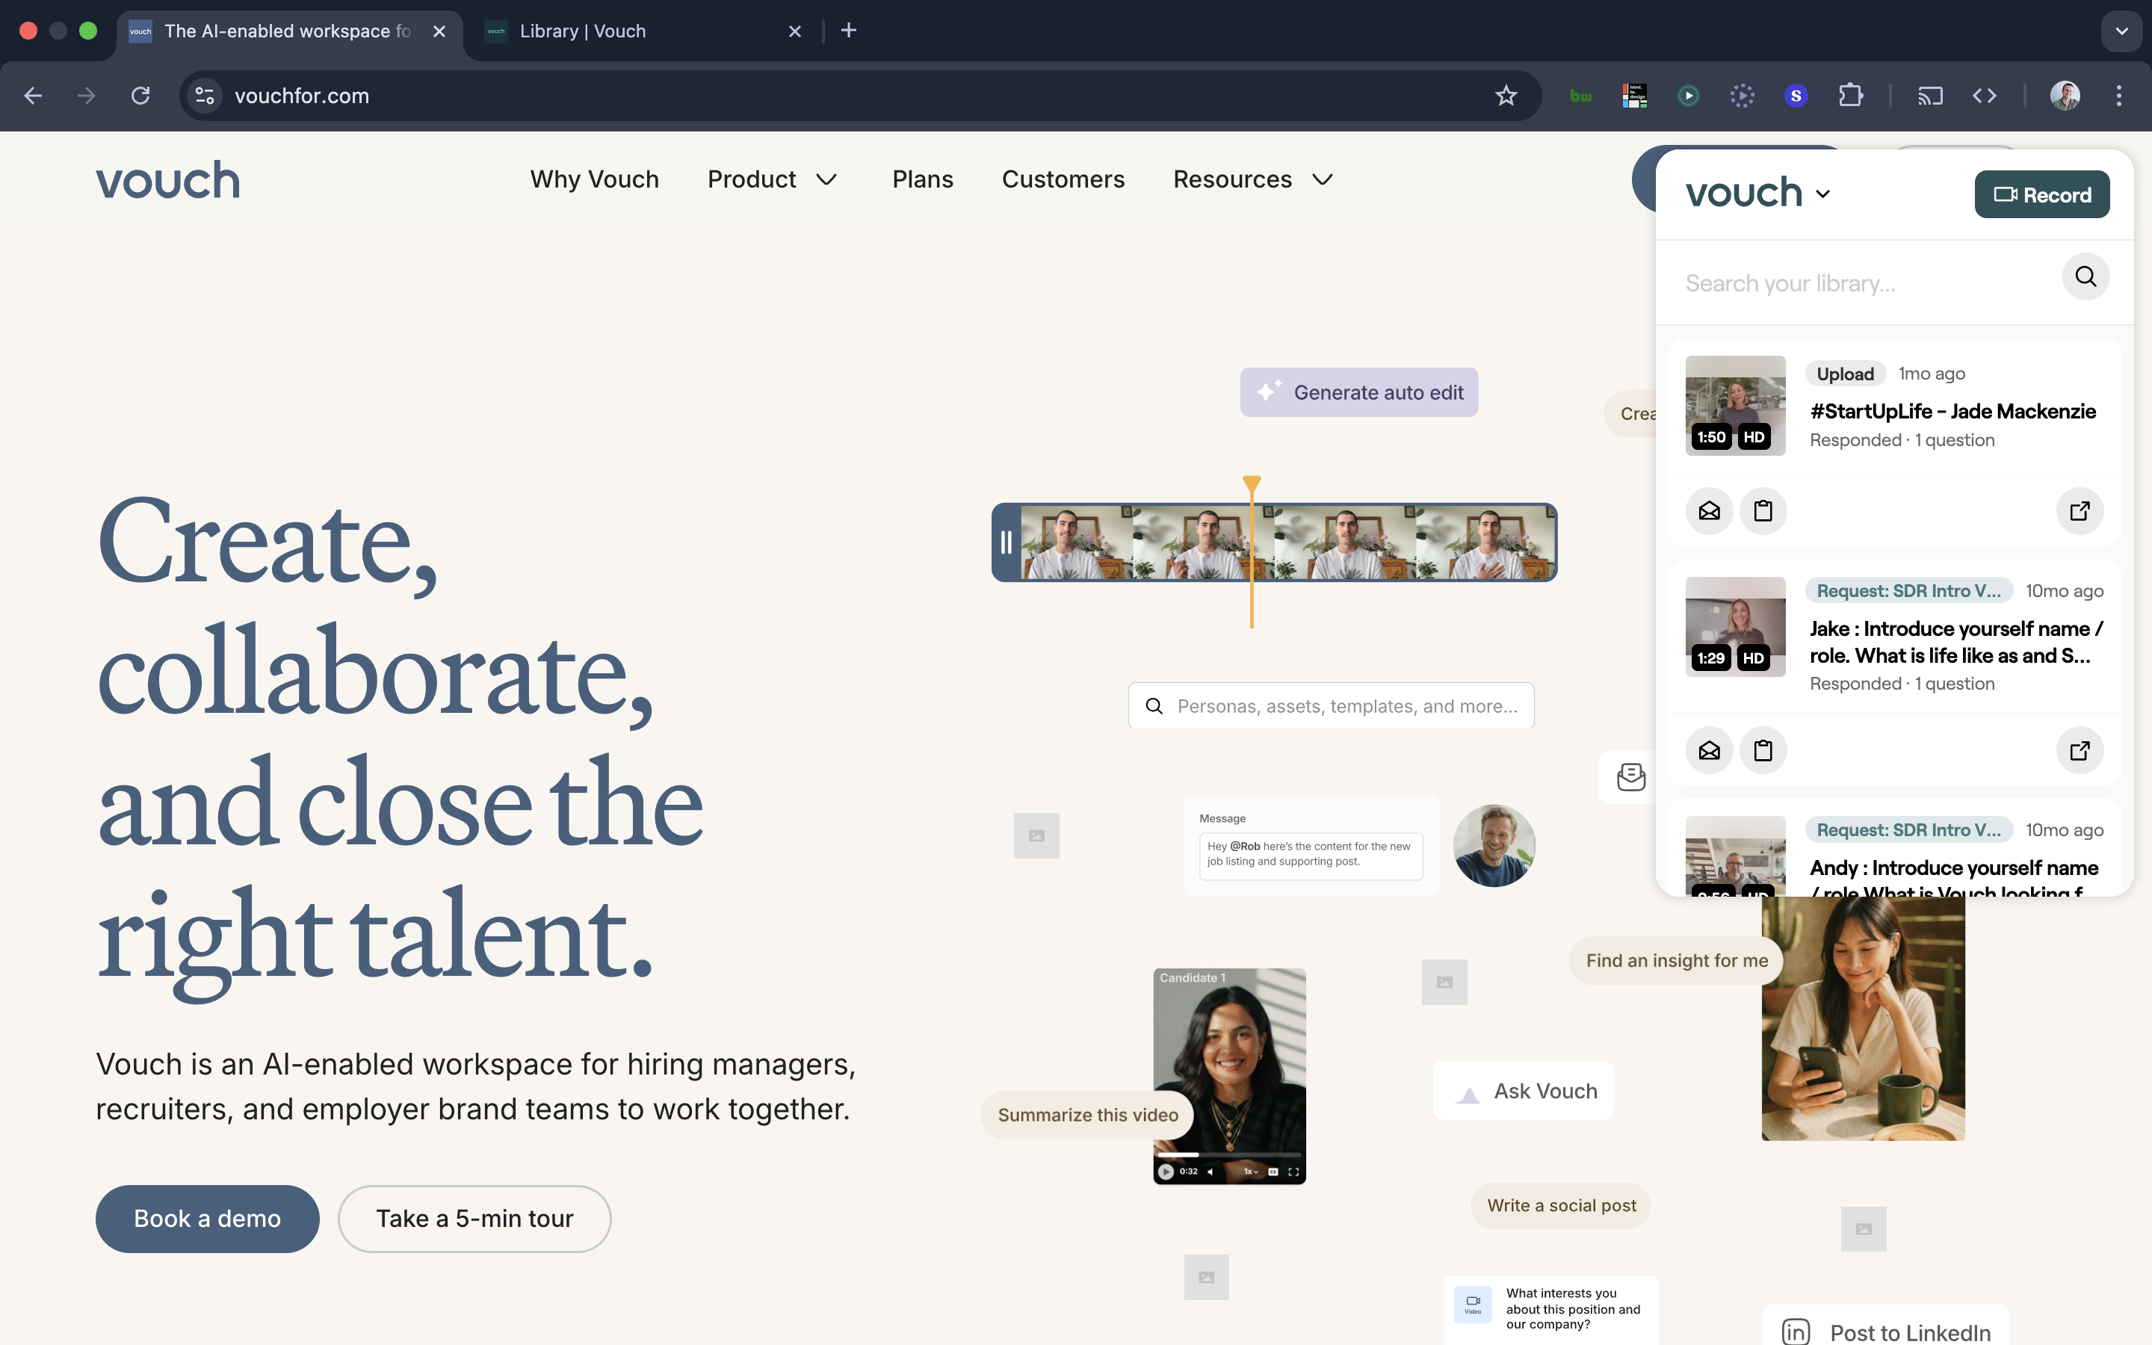Go to Why Vouch page
2152x1345 pixels.
[x=594, y=179]
